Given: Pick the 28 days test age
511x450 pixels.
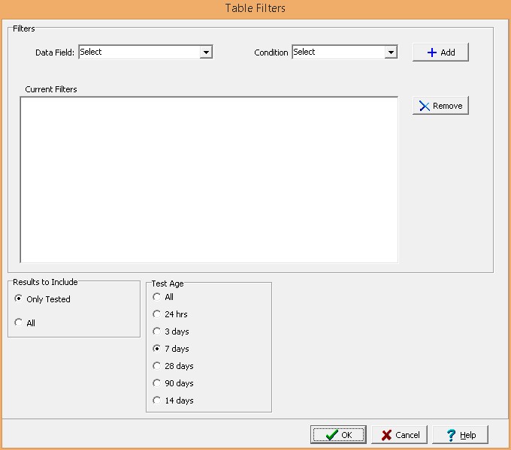Looking at the screenshot, I should (x=156, y=366).
